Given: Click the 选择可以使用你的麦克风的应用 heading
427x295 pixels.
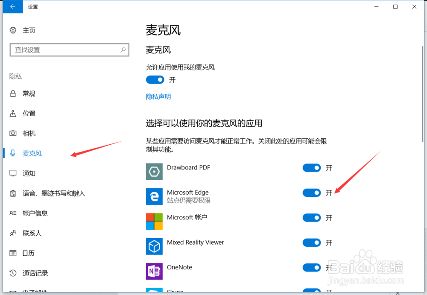Looking at the screenshot, I should [x=204, y=123].
